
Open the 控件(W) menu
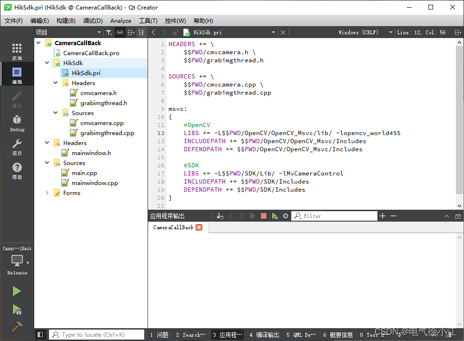[176, 21]
